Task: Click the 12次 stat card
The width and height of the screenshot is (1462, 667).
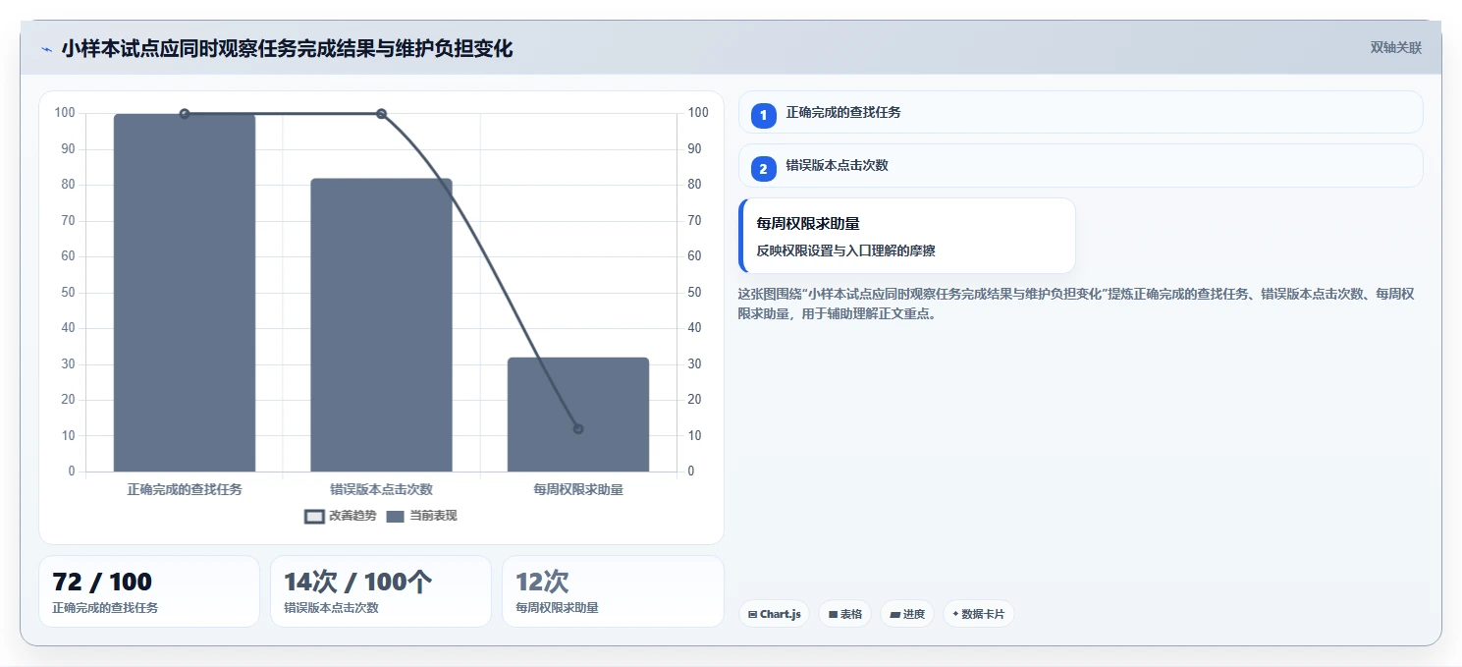Action: [613, 591]
